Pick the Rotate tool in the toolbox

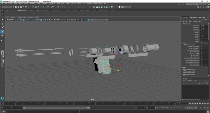coord(2,35)
